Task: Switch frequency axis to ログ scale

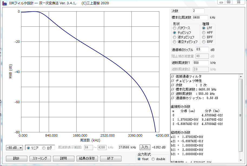Action: 44,148
